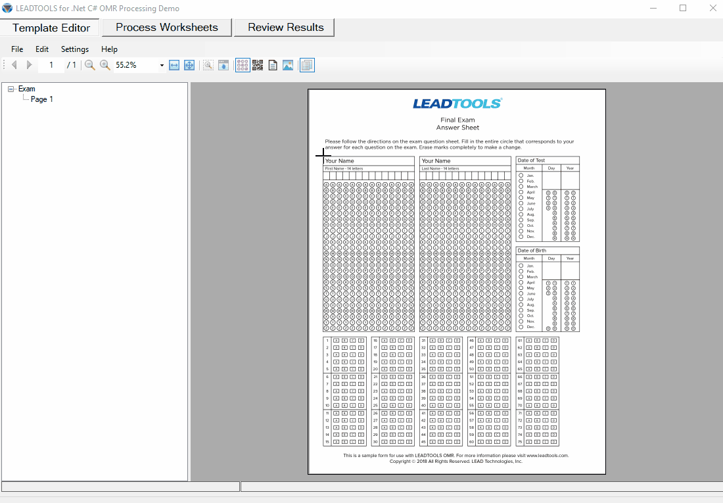The width and height of the screenshot is (723, 503).
Task: Select the barcode zone tool
Action: tap(258, 64)
